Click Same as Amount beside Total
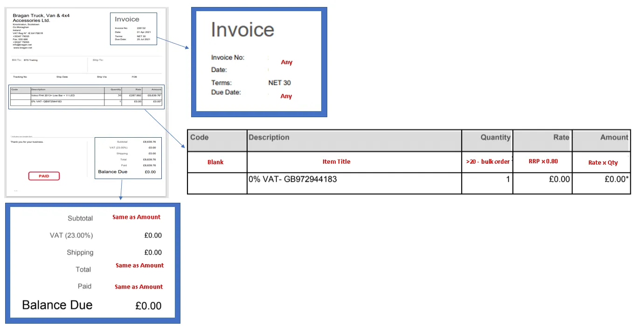 tap(139, 266)
